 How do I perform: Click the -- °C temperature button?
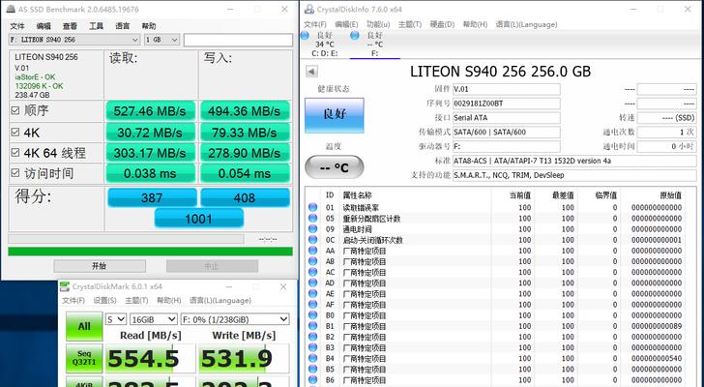(x=335, y=167)
